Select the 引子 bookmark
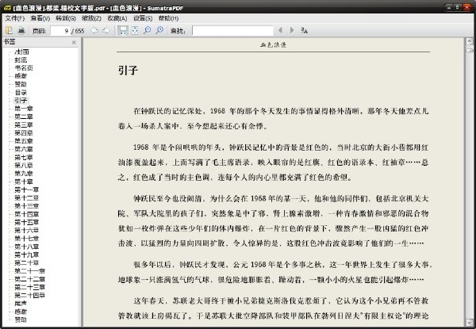This screenshot has width=476, height=329. (21, 101)
